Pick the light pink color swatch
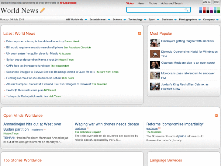Viewport: 221px width, 166px height. coord(211,9)
